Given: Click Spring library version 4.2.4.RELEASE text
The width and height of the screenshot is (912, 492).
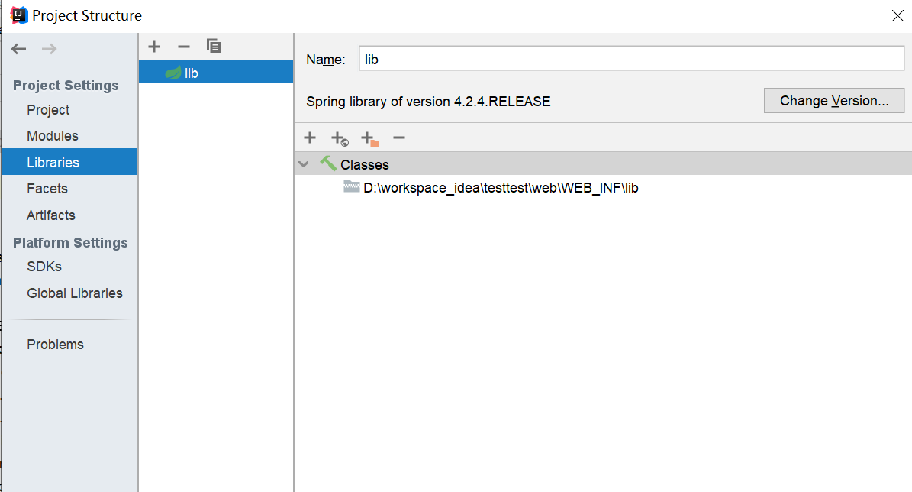Looking at the screenshot, I should pos(428,102).
